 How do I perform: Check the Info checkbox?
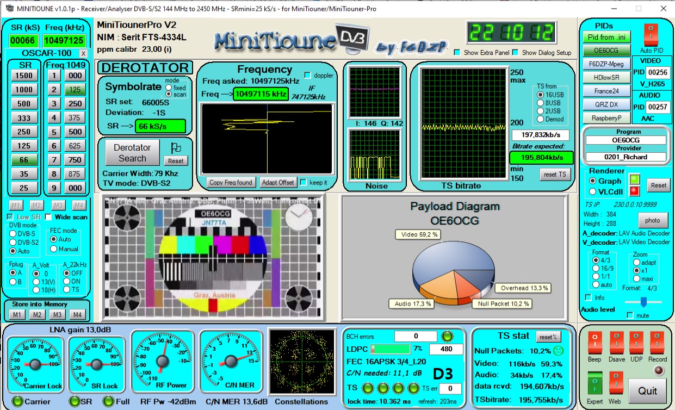click(x=588, y=297)
